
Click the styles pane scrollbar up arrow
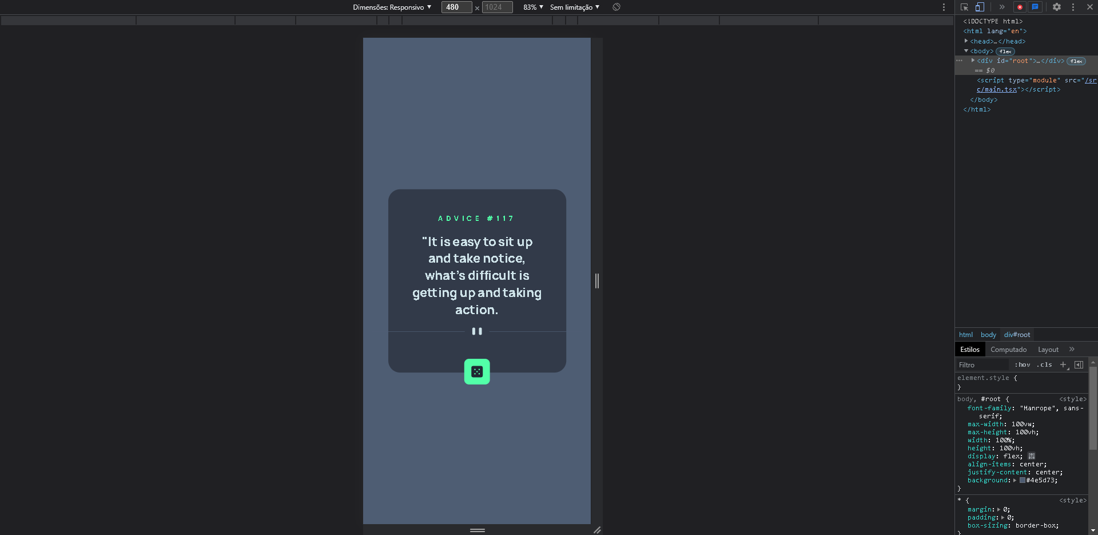coord(1093,362)
